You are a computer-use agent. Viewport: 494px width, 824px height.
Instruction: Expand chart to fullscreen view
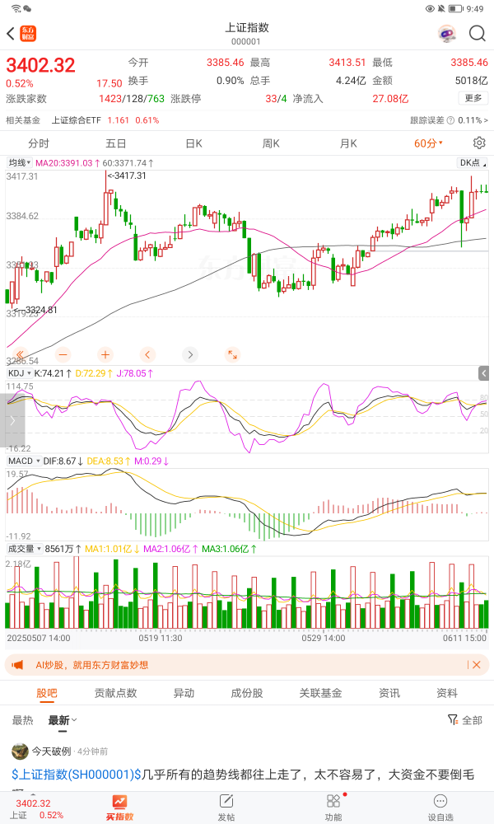(x=232, y=354)
